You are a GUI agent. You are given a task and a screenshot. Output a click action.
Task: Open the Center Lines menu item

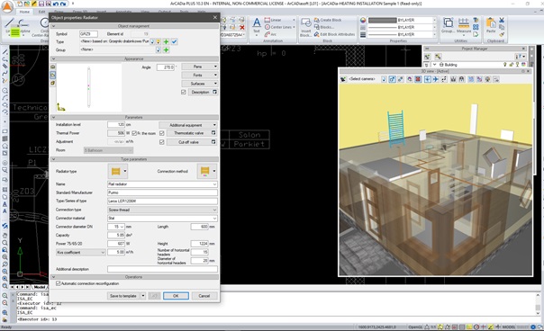click(x=279, y=27)
